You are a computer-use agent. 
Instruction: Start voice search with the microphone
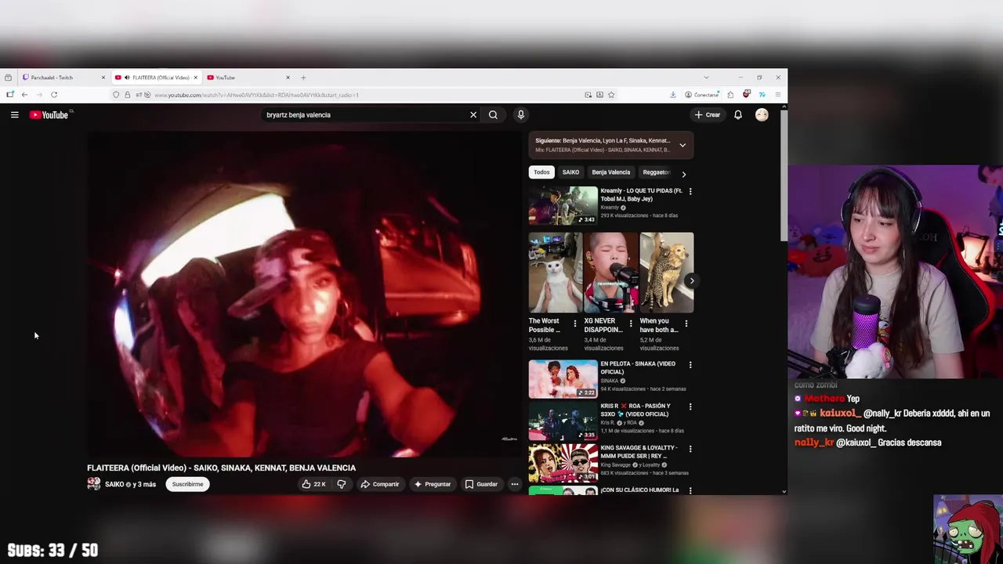pos(520,115)
